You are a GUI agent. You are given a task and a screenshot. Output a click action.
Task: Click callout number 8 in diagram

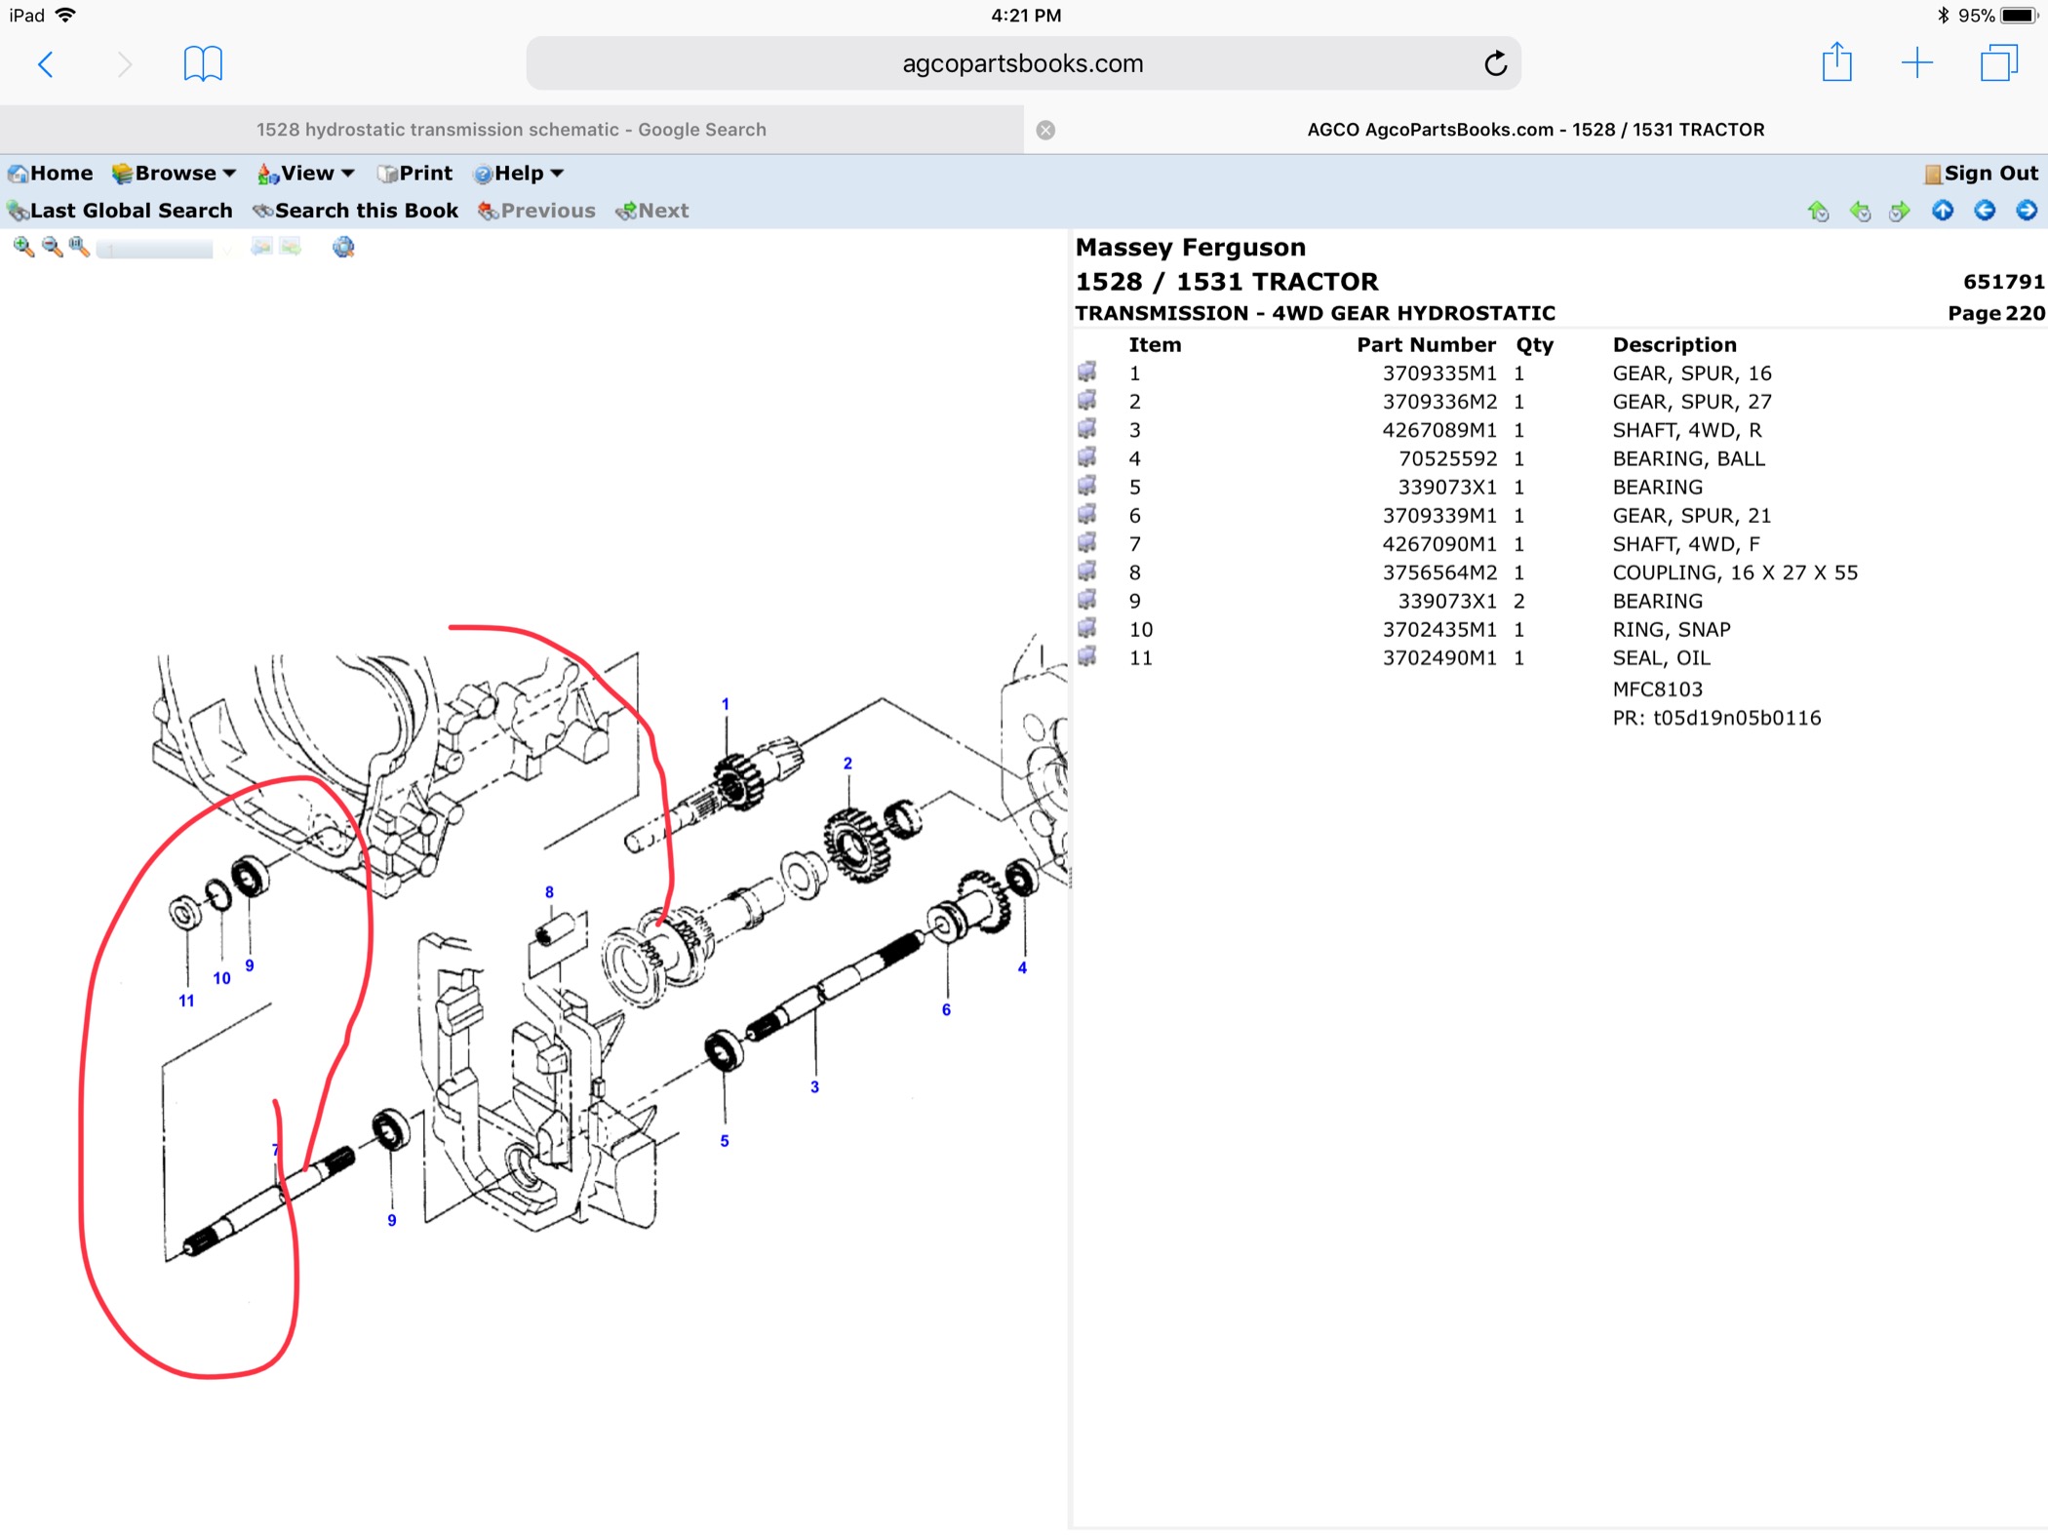[x=549, y=892]
